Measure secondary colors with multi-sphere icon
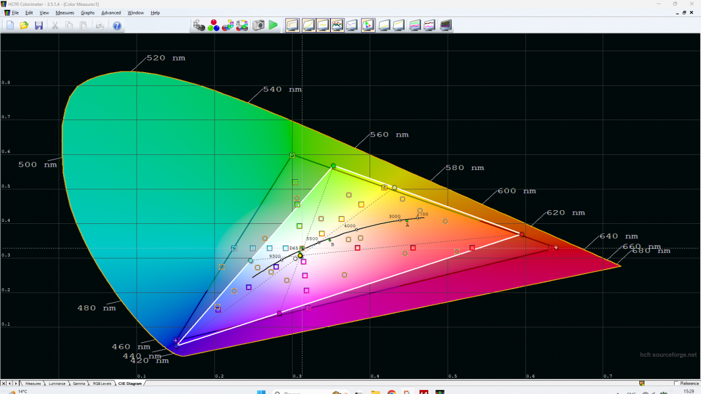Viewport: 701px width, 394px height. coord(228,26)
